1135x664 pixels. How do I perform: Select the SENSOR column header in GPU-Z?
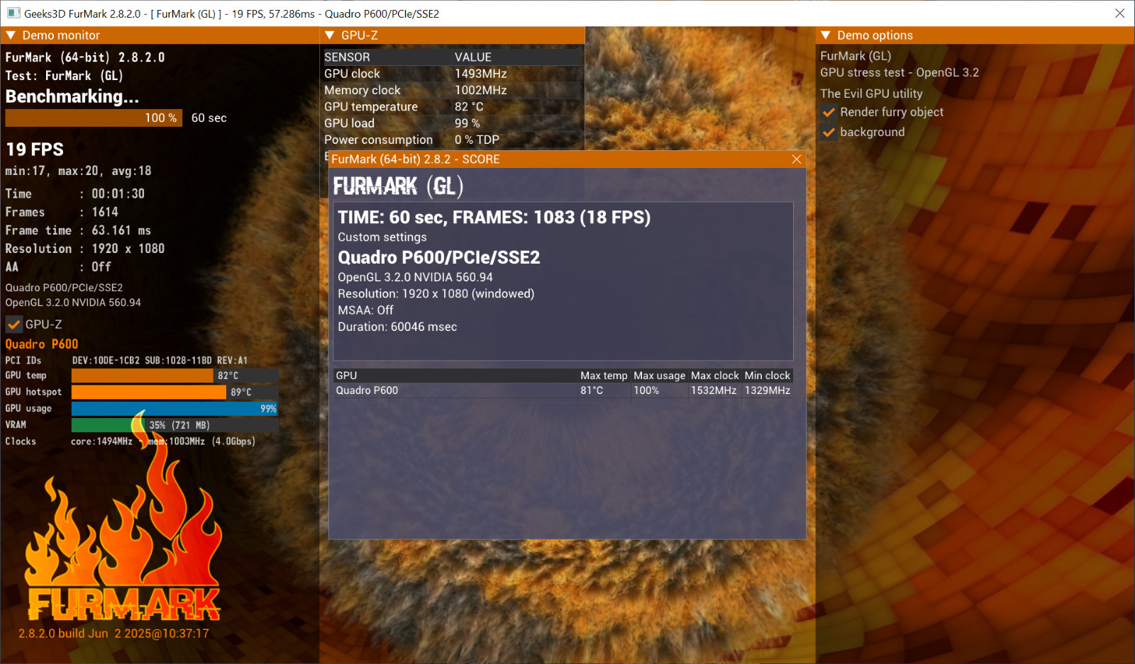tap(347, 57)
